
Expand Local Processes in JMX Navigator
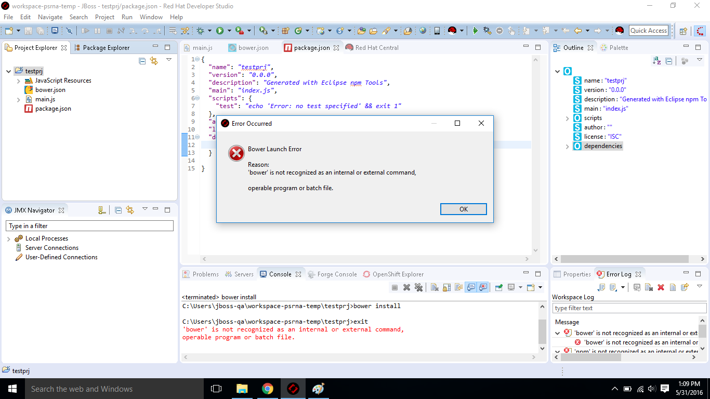9,239
